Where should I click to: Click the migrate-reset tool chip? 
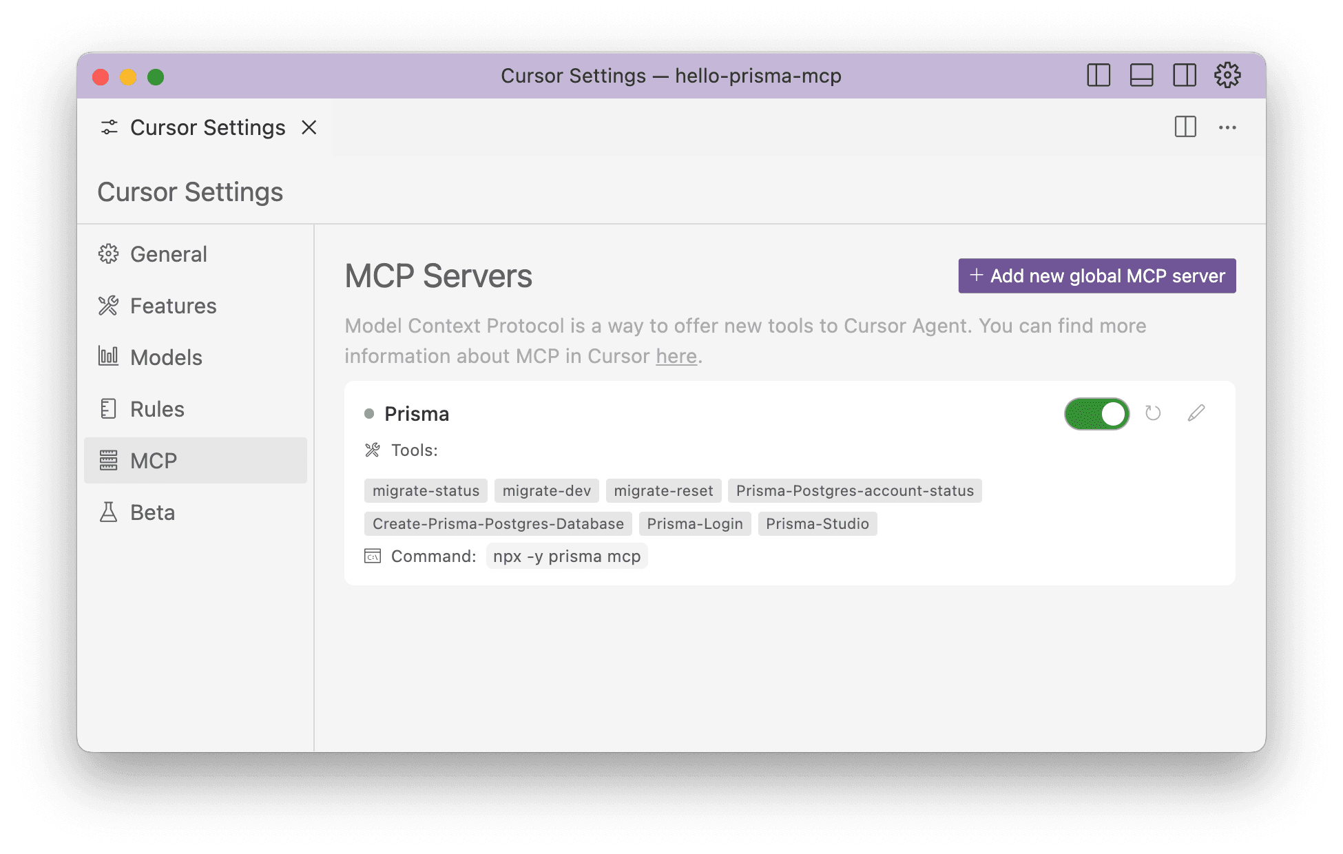tap(663, 491)
